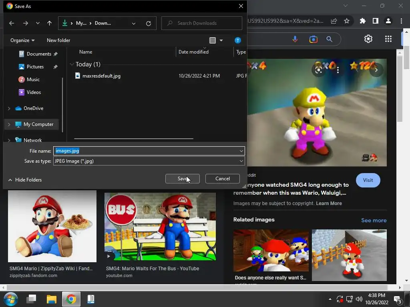410x307 pixels.
Task: Go back in Save As dialog
Action: click(x=12, y=23)
